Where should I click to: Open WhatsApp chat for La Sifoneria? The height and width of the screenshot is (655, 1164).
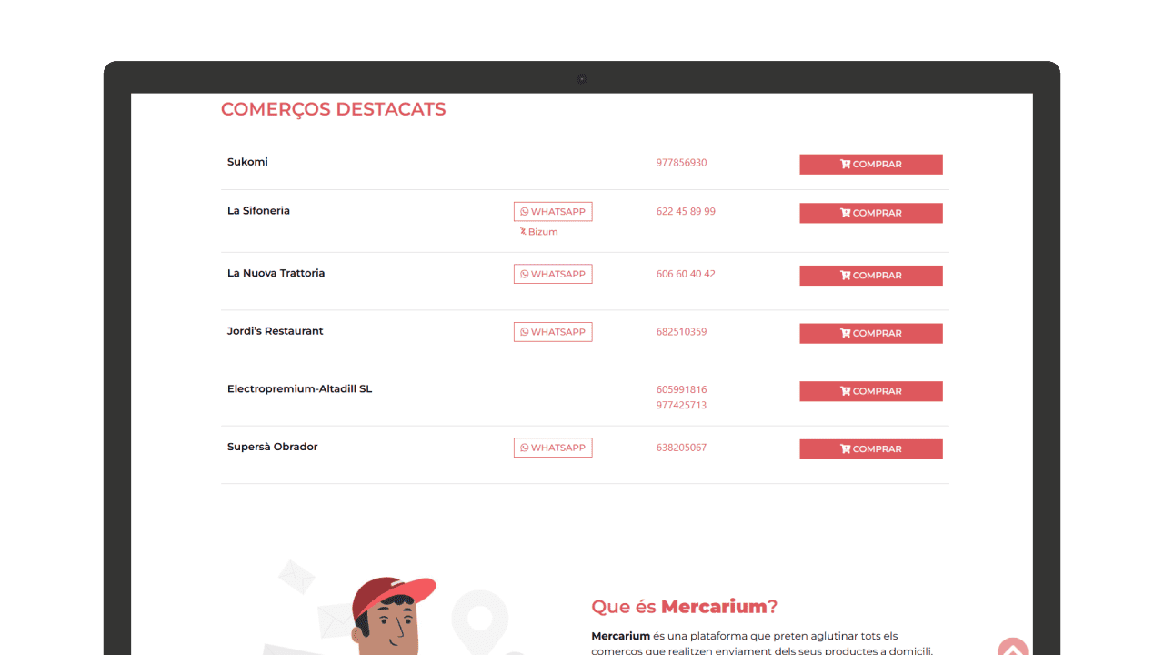[553, 212]
